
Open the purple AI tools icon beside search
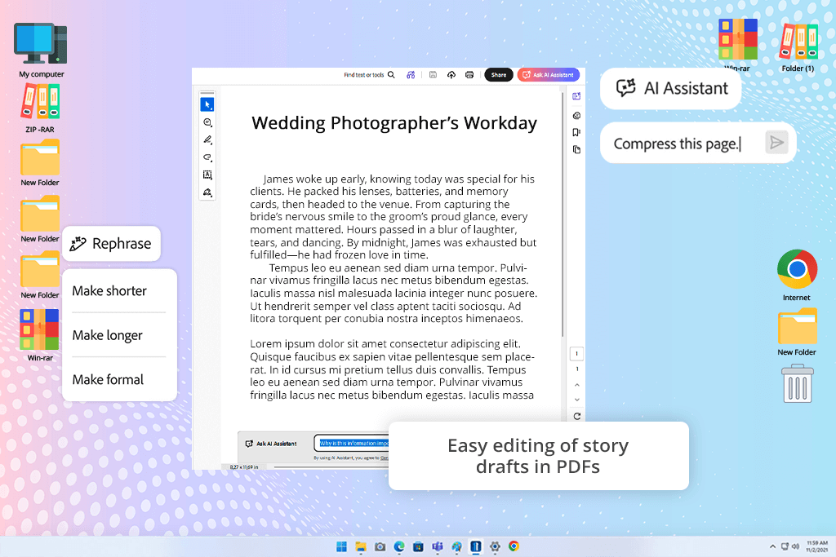click(x=411, y=75)
